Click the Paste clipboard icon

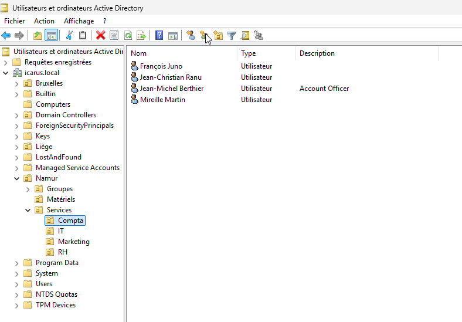[x=83, y=36]
